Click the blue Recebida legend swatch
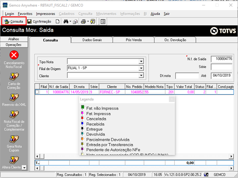Screen dimensions: 238x178 [x=82, y=123]
